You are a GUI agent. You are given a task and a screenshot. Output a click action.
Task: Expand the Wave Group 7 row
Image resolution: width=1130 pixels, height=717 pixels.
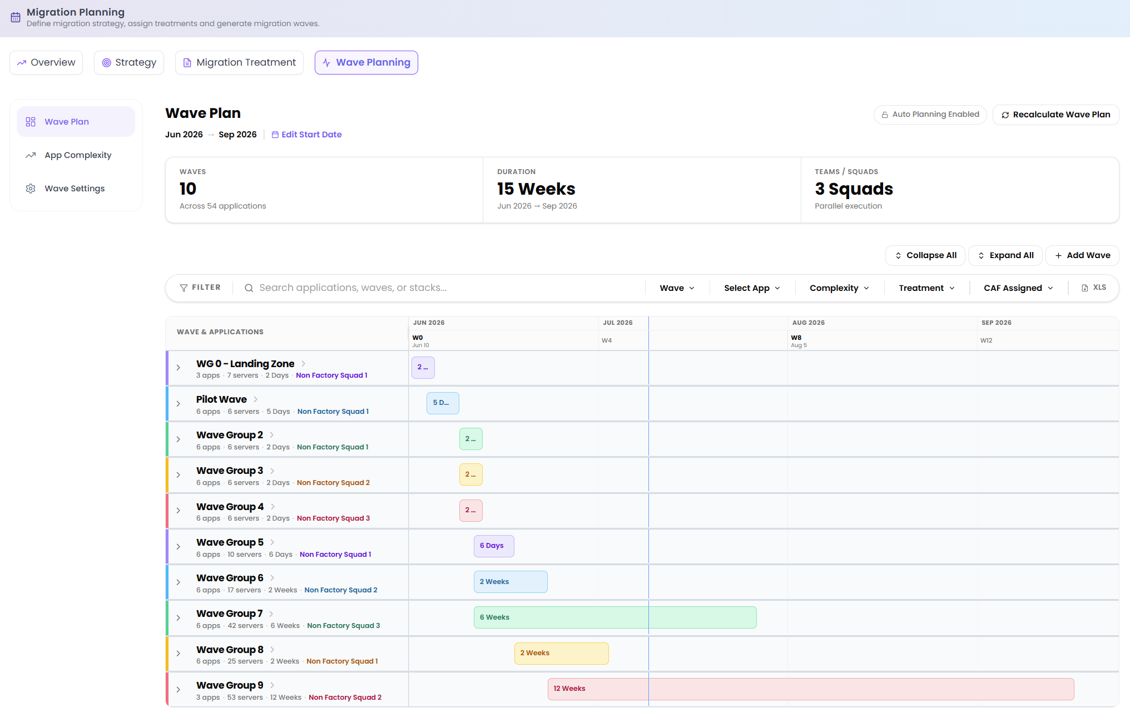click(x=179, y=618)
